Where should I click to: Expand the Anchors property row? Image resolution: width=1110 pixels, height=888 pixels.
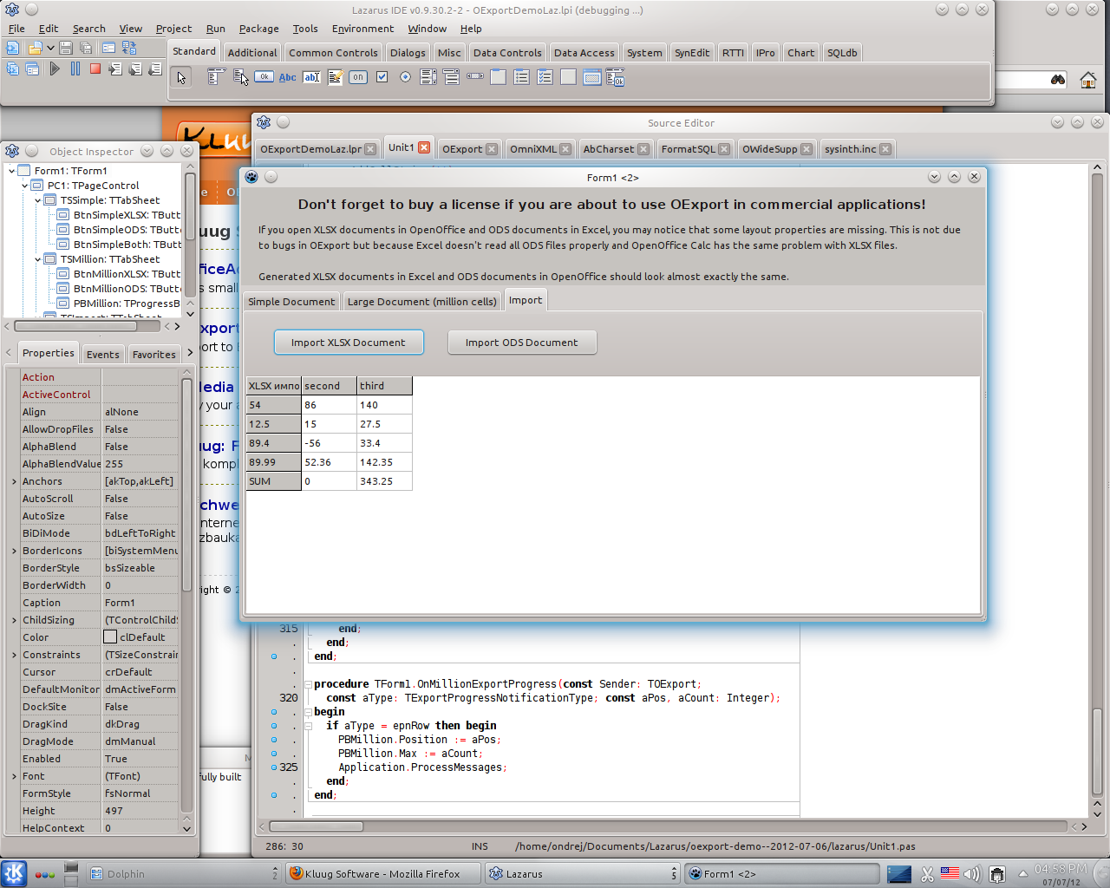(14, 481)
